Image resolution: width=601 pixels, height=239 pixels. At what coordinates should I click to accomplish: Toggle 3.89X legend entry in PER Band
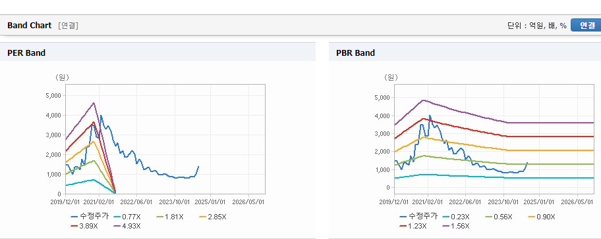click(x=84, y=226)
